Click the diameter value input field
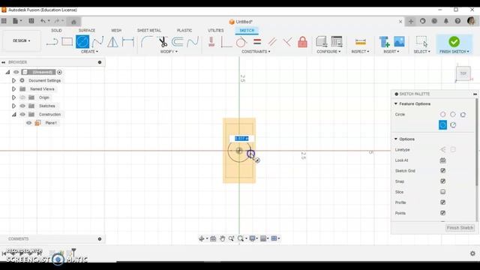Screen dimensions: 480x270 point(241,138)
